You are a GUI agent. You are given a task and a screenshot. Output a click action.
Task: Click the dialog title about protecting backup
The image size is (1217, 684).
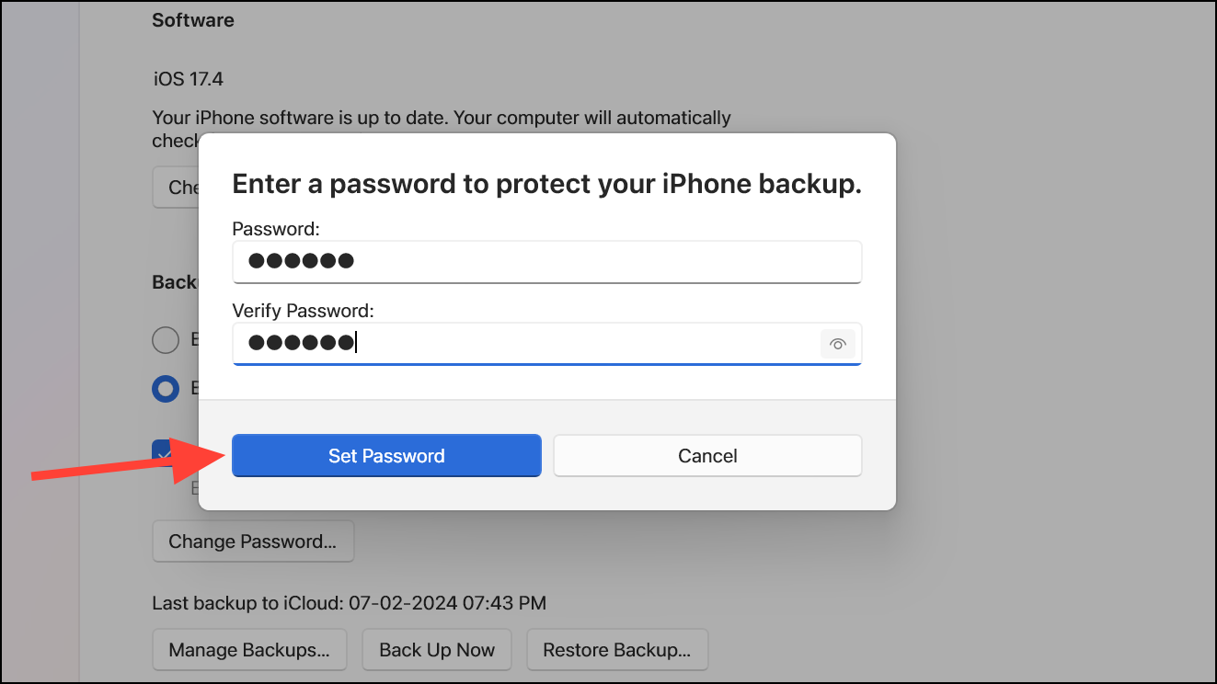tap(546, 184)
